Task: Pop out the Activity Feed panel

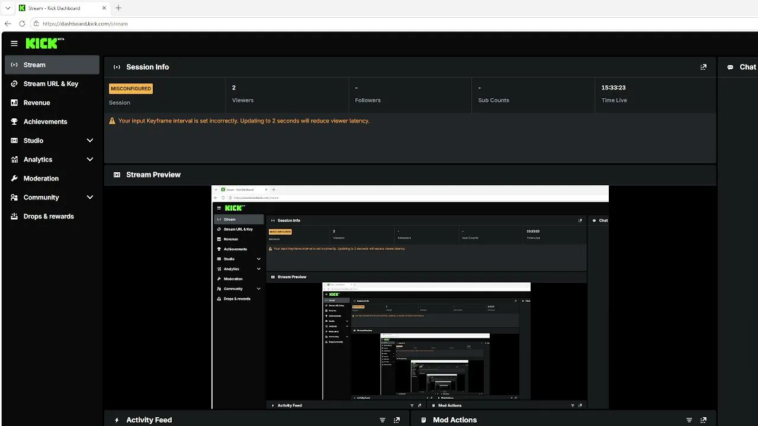Action: click(397, 420)
